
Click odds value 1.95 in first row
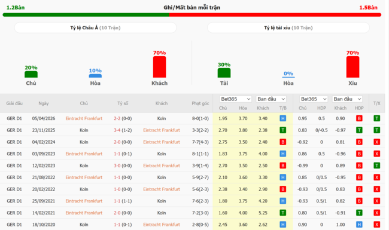tap(223, 118)
